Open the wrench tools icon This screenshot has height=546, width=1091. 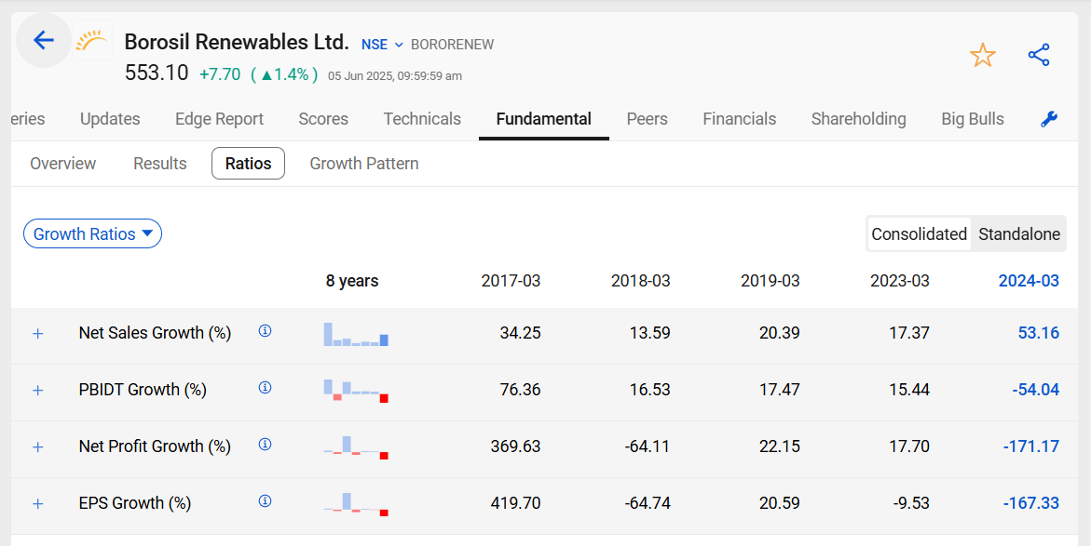pos(1048,119)
